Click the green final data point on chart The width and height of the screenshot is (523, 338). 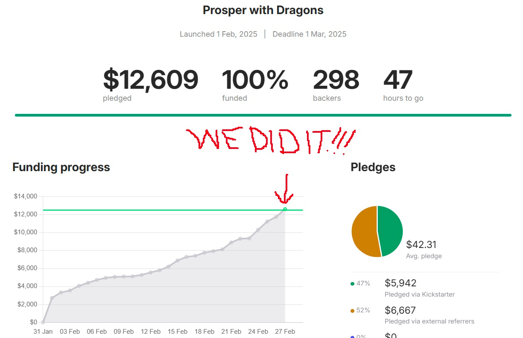pos(285,209)
